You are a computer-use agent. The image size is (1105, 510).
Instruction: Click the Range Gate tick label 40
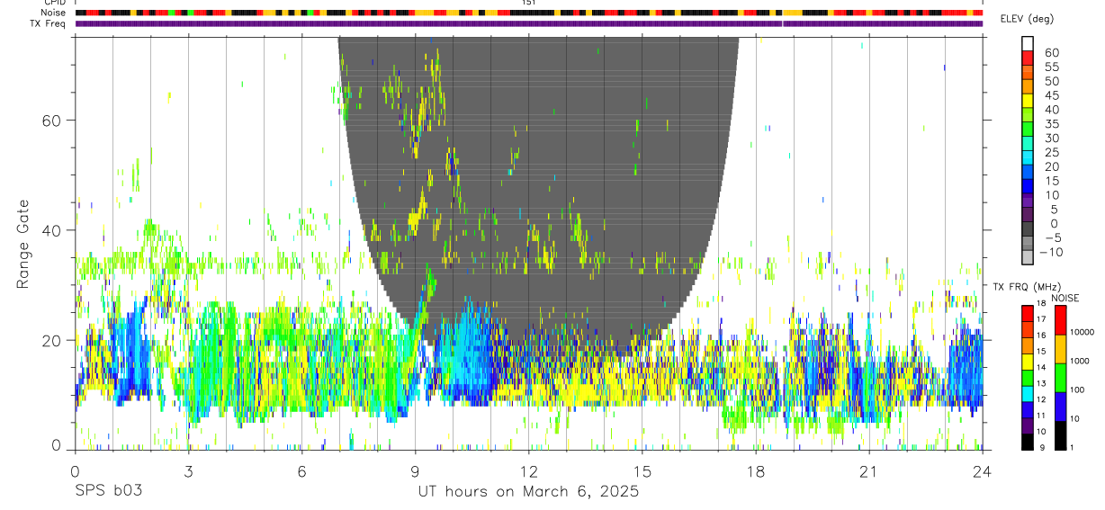pos(52,230)
